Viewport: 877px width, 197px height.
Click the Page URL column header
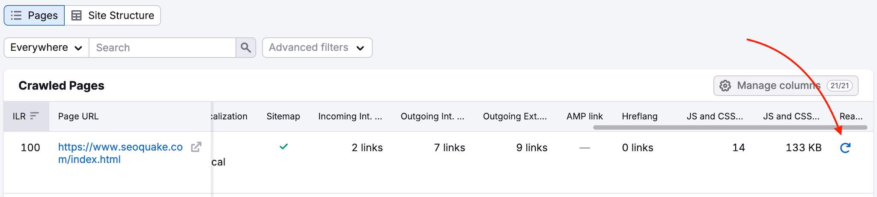(78, 116)
